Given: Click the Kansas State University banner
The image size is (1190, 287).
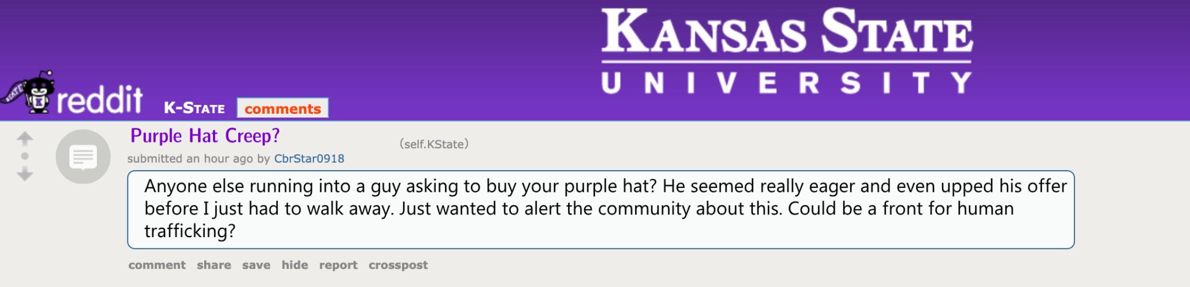Looking at the screenshot, I should 787,50.
